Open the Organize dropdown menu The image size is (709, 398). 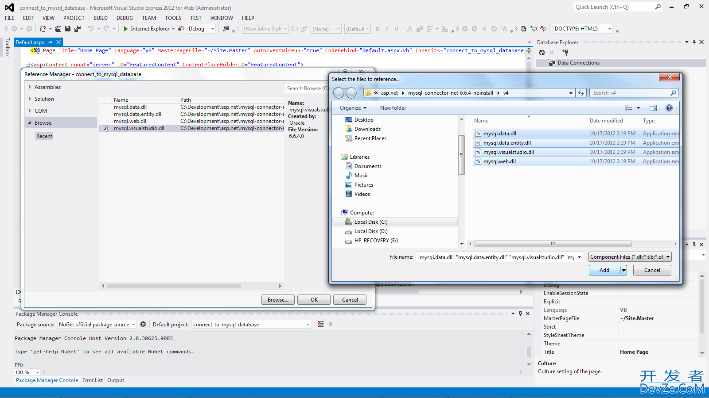click(x=353, y=108)
